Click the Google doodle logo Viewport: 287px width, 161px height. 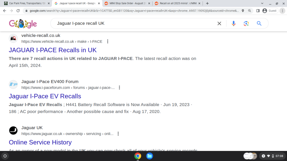tap(23, 23)
